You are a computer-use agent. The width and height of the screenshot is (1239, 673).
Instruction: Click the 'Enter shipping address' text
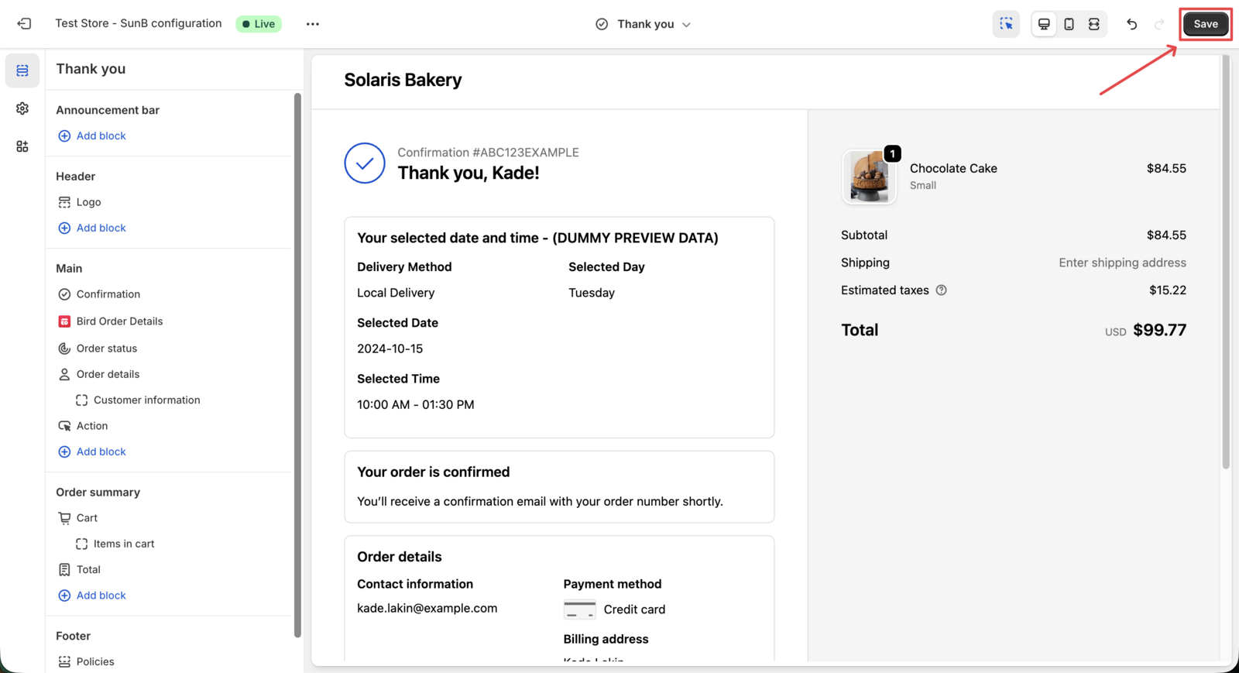pos(1122,263)
